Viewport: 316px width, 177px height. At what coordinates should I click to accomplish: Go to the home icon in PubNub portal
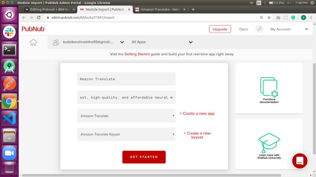(33, 42)
